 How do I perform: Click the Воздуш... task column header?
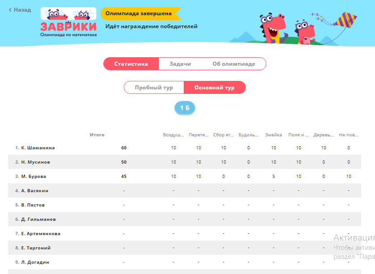pos(173,135)
